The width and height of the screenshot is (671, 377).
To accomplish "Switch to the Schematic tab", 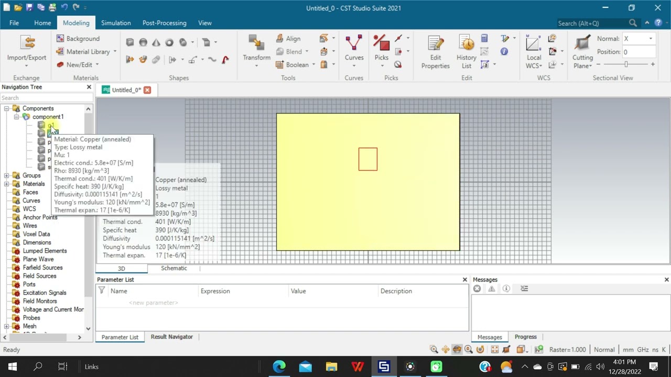I will click(x=174, y=268).
